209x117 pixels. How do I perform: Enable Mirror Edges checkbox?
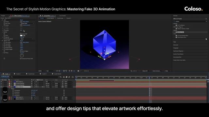[21, 51]
